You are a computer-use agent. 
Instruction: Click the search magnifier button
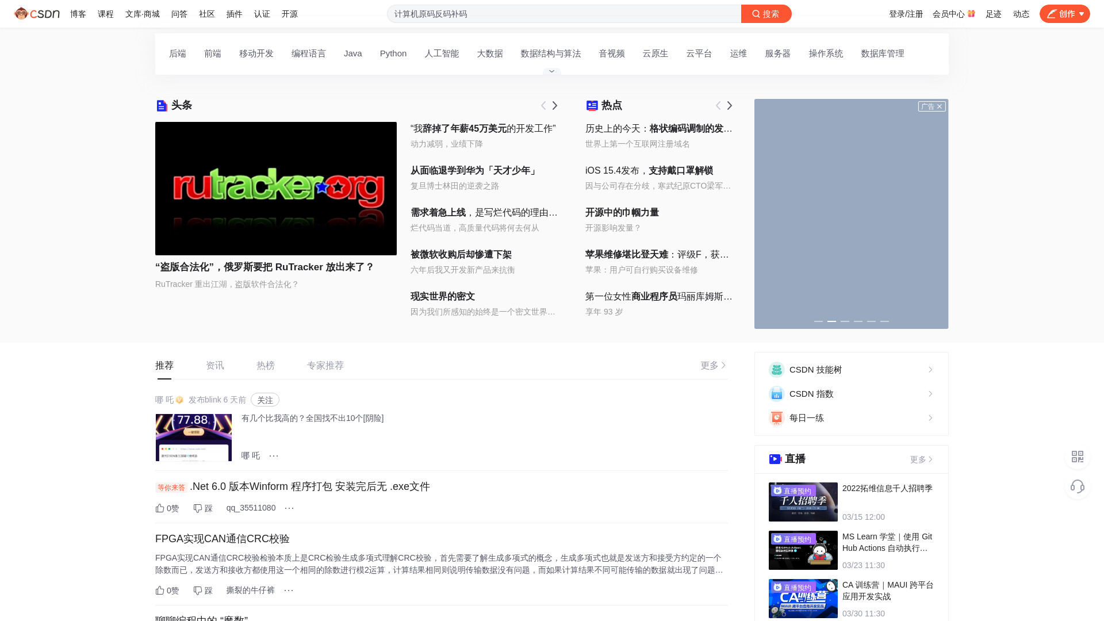coord(766,14)
